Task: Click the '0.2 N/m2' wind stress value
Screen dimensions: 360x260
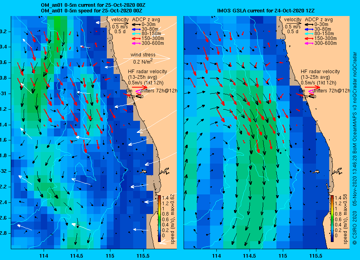Action: (143, 61)
